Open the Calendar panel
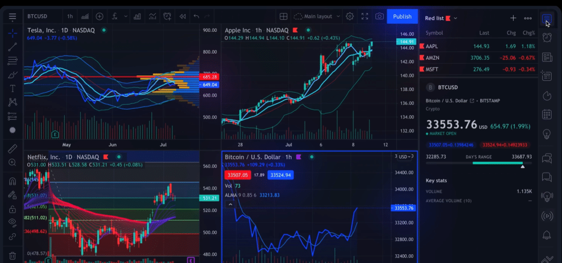Screen dimensions: 562x263 547,114
